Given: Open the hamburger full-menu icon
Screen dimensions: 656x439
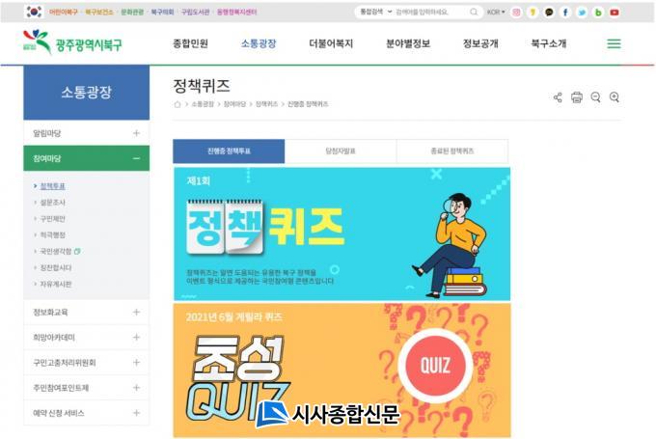Looking at the screenshot, I should pos(614,43).
